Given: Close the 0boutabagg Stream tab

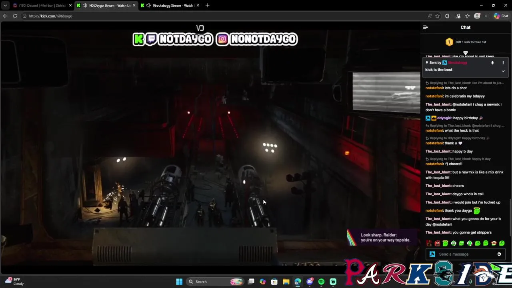Looking at the screenshot, I should coord(198,6).
